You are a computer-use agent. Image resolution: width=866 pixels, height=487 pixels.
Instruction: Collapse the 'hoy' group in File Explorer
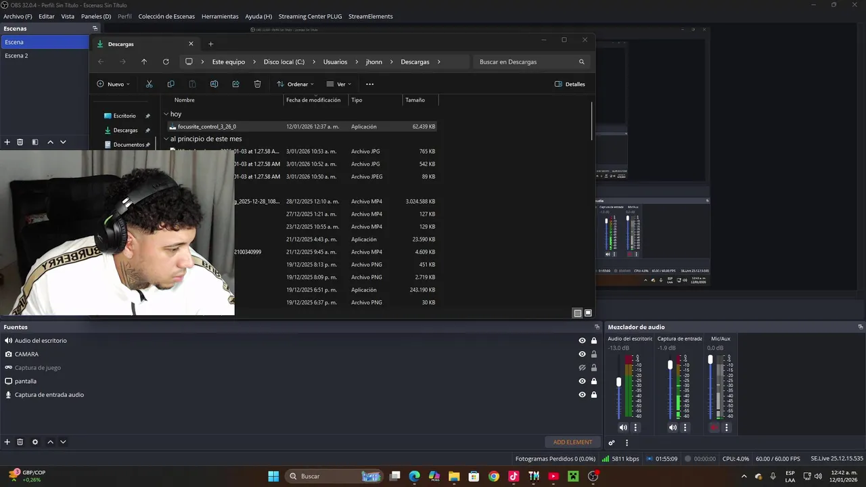pos(166,114)
